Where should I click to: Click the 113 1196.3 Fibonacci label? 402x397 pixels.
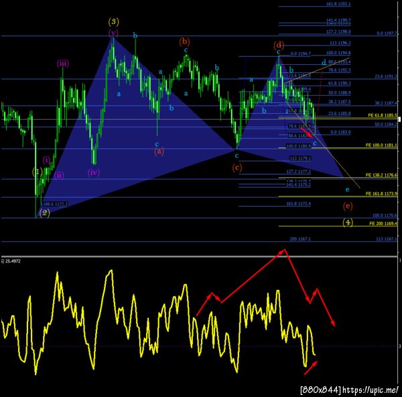point(340,43)
